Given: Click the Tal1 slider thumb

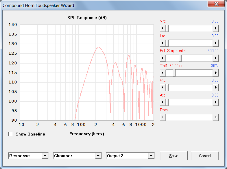Looking at the screenshot, I should [174, 73].
